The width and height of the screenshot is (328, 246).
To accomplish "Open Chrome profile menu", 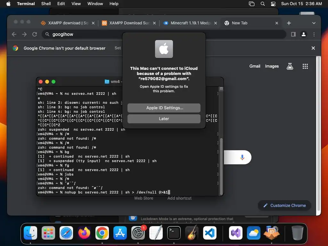I will (304, 34).
